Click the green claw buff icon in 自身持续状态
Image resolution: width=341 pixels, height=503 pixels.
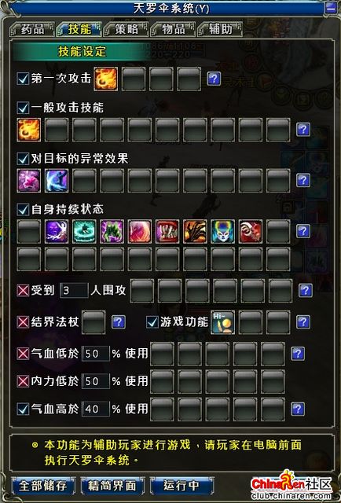click(x=112, y=231)
